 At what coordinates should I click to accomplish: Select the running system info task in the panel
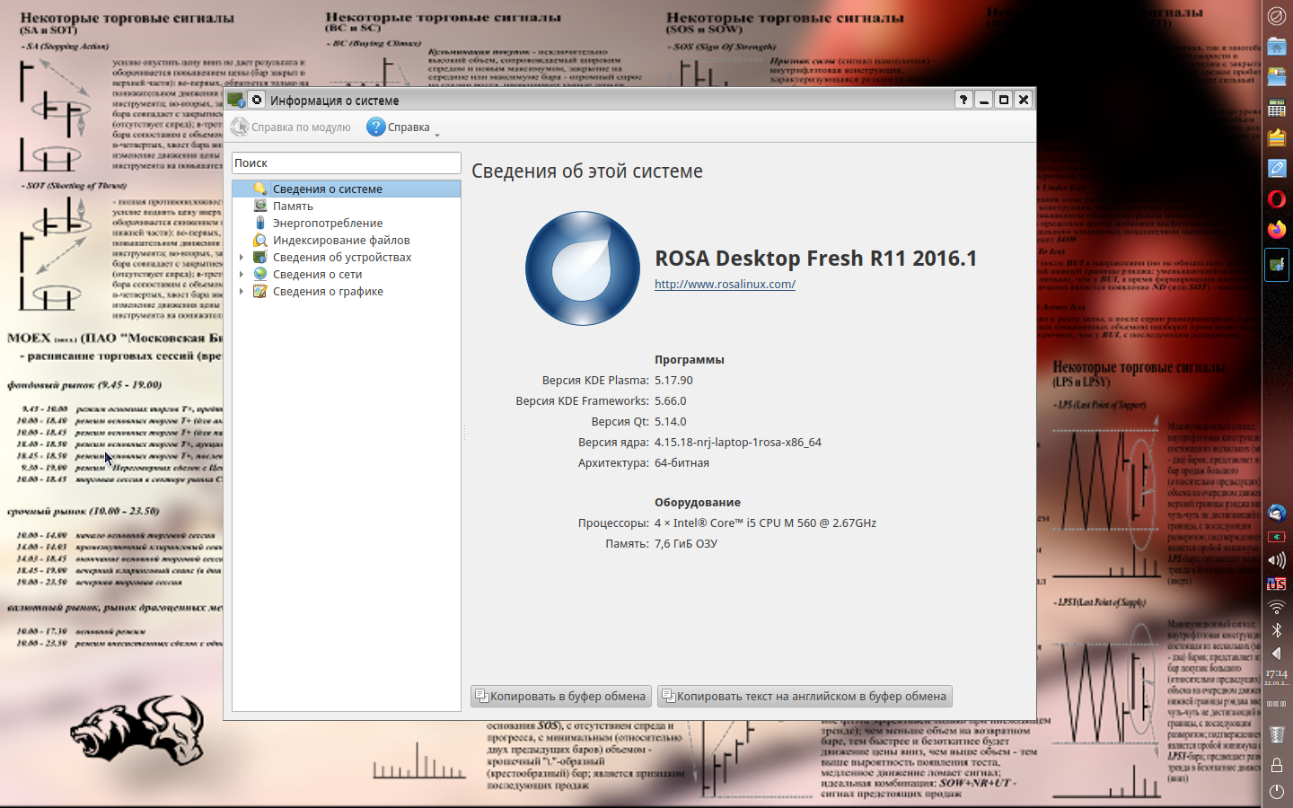(1276, 265)
